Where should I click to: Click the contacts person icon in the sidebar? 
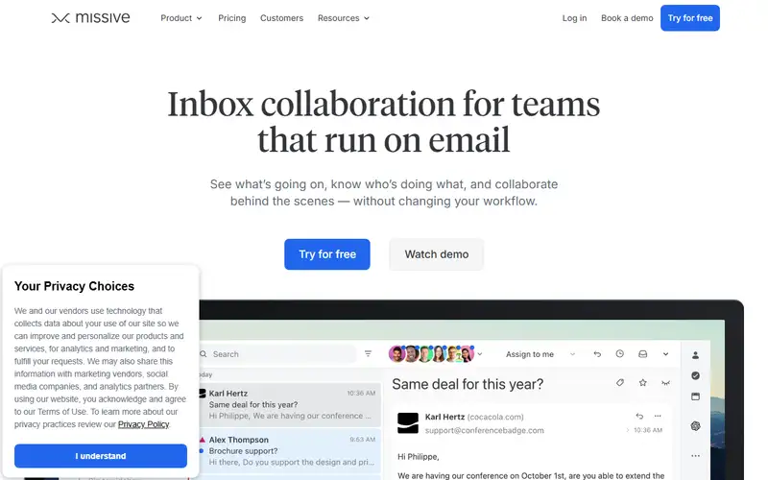695,355
